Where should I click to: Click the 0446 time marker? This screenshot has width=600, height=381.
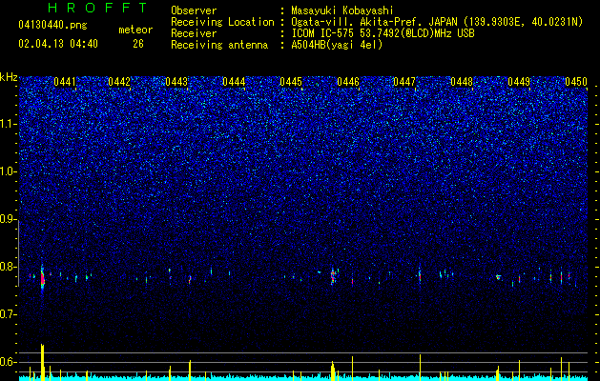[348, 82]
